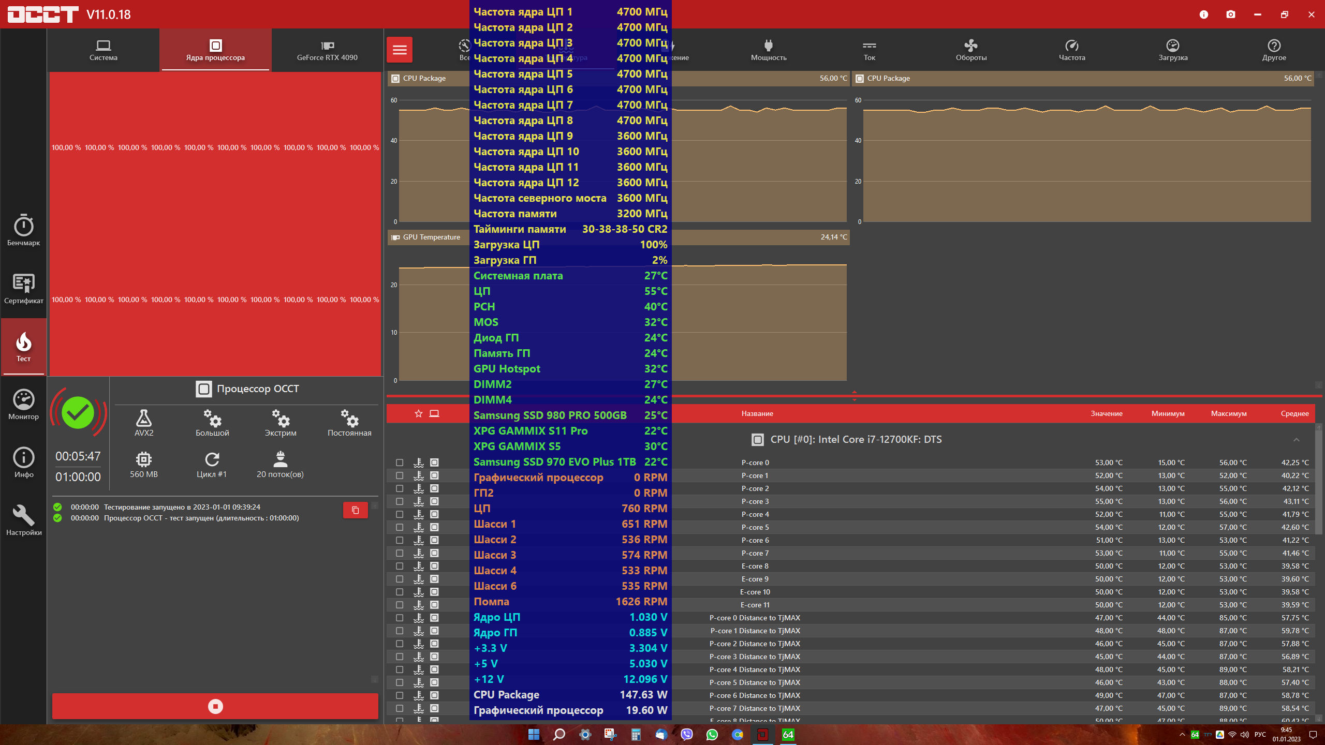Tick the checkbox for E-core 8 row
The image size is (1325, 745).
400,566
